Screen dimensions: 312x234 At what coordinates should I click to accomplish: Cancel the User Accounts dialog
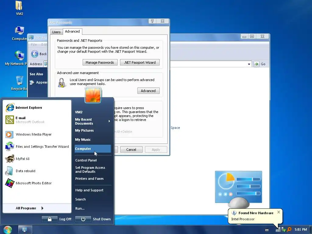pyautogui.click(x=131, y=150)
